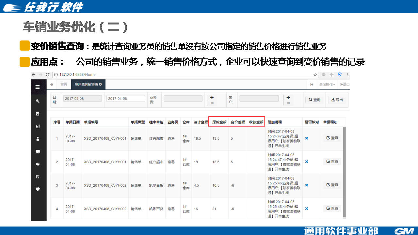The width and height of the screenshot is (418, 235).
Task: Toggle 是否核对 mark in row 4
Action: click(306, 209)
